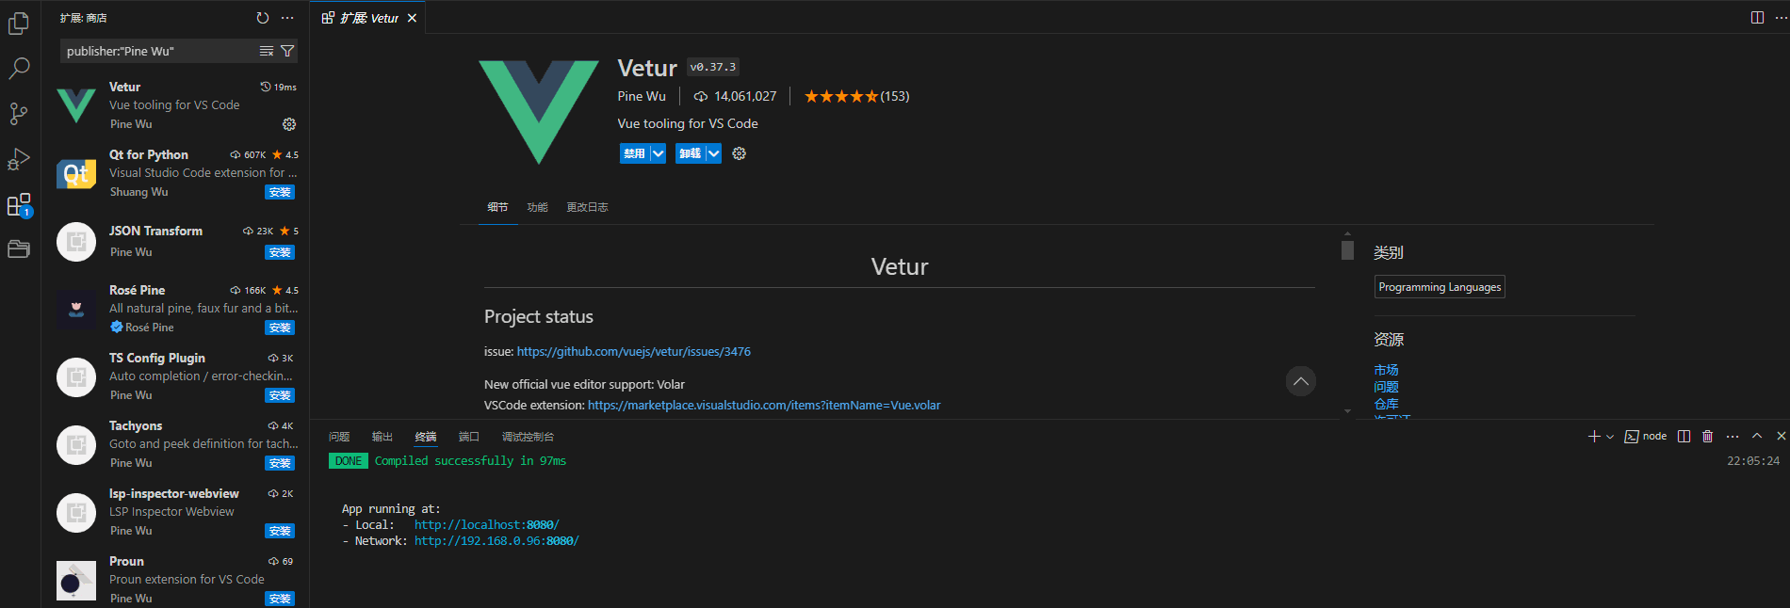The height and width of the screenshot is (608, 1790).
Task: Maximize the panel with up chevron
Action: pos(1757,436)
